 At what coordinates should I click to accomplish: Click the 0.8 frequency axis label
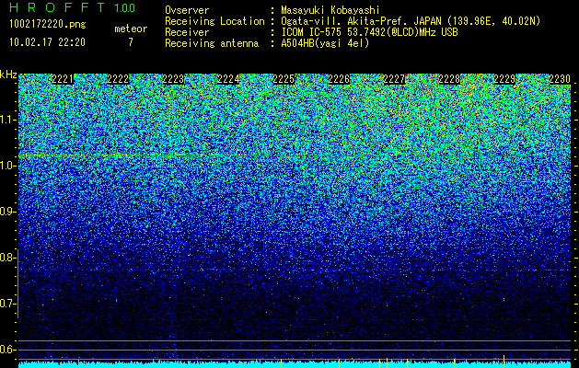pyautogui.click(x=7, y=258)
